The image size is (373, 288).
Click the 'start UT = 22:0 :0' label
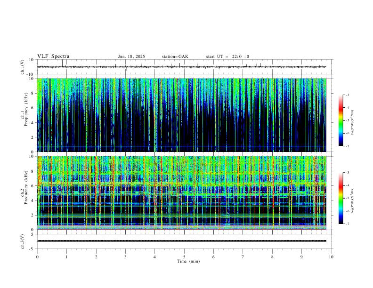tap(227, 56)
